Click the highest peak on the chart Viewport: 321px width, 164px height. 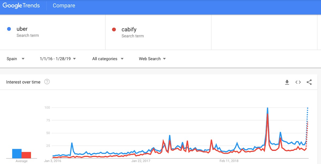point(267,108)
